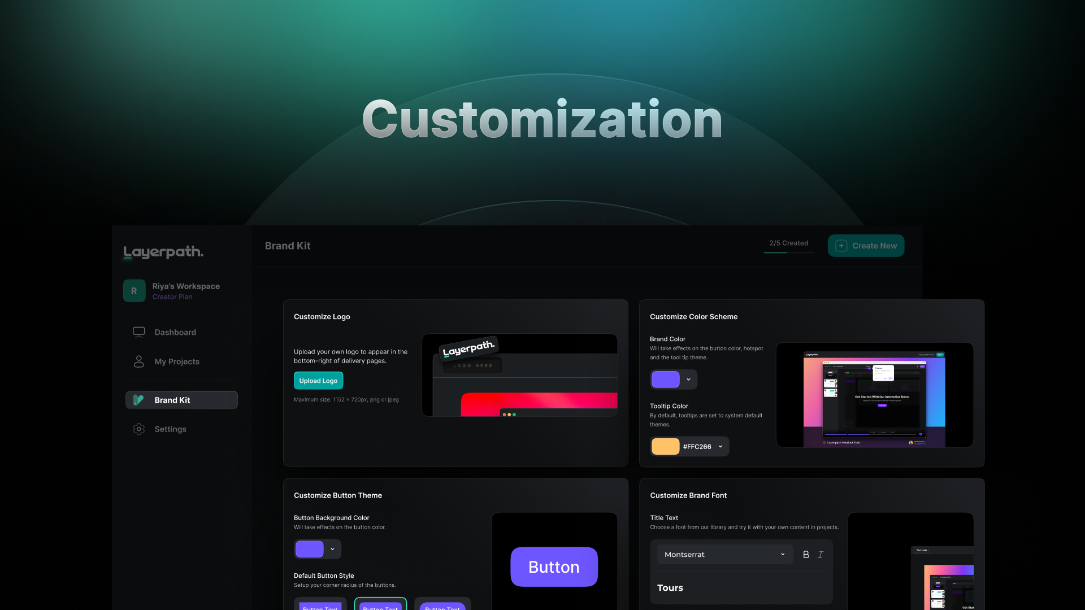Expand the Brand Color dropdown arrow
This screenshot has height=610, width=1085.
click(x=688, y=379)
